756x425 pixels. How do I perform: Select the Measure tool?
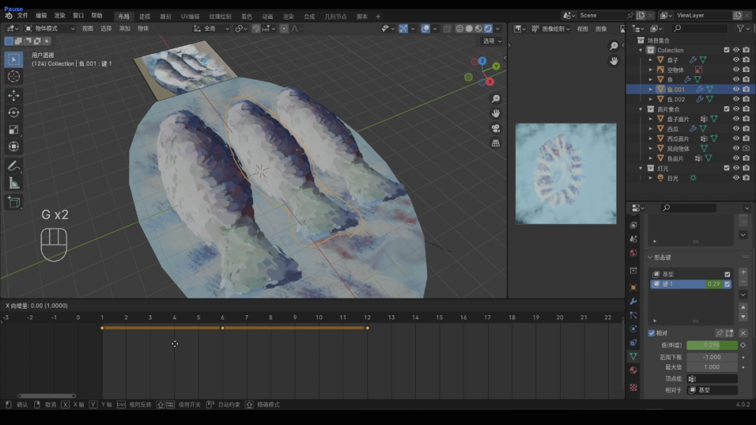(x=13, y=183)
